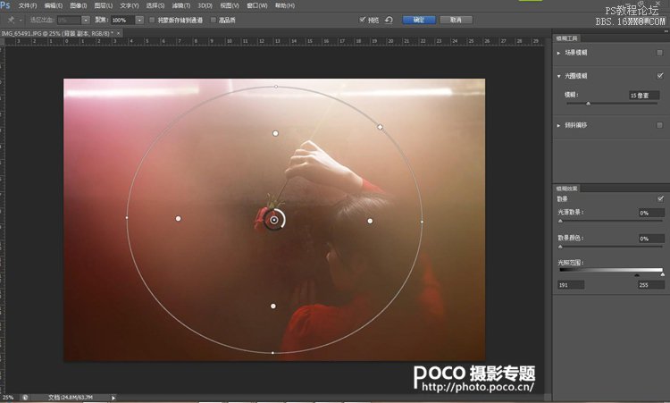Open the 选择(S) menu
Image resolution: width=670 pixels, height=403 pixels.
click(155, 5)
